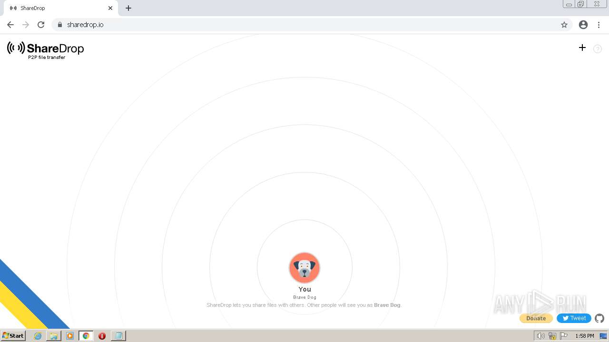The image size is (609, 342).
Task: Click the 'P2P file transfer' tagline
Action: click(47, 57)
